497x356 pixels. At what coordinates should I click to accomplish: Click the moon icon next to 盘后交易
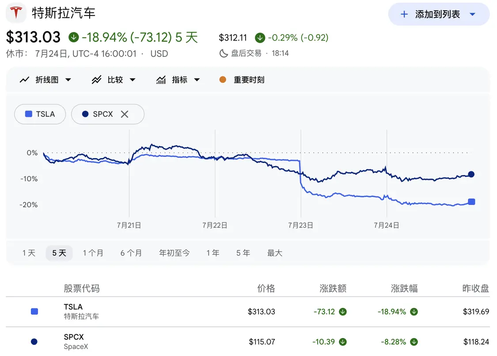click(x=224, y=53)
